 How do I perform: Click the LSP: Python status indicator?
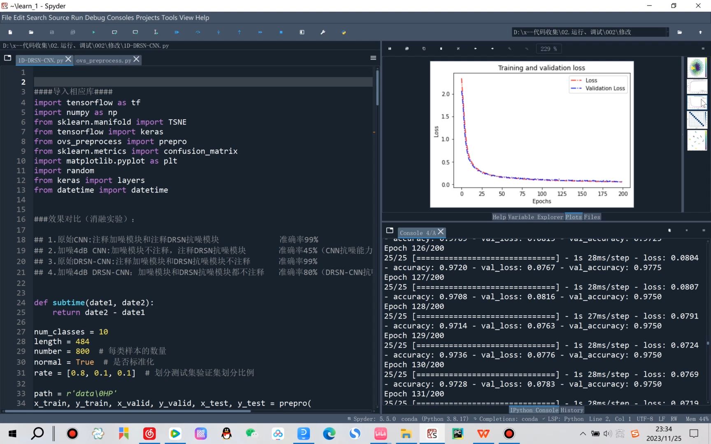click(563, 419)
